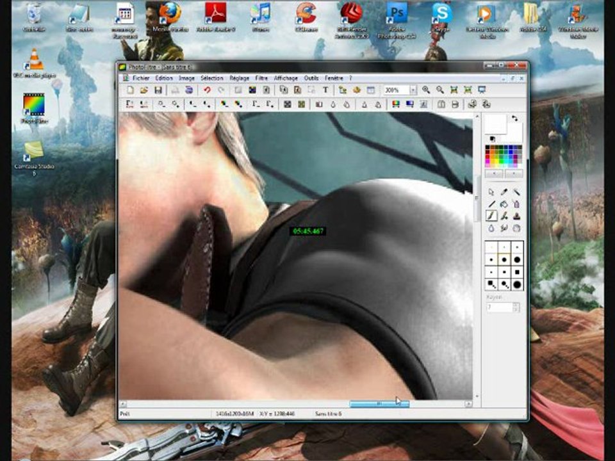615x461 pixels.
Task: Save the image with the floppy disk icon
Action: click(x=158, y=90)
